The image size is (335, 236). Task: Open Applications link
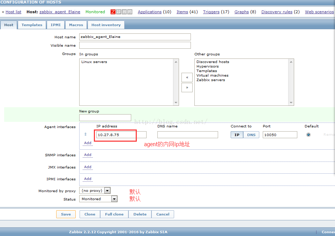(150, 12)
